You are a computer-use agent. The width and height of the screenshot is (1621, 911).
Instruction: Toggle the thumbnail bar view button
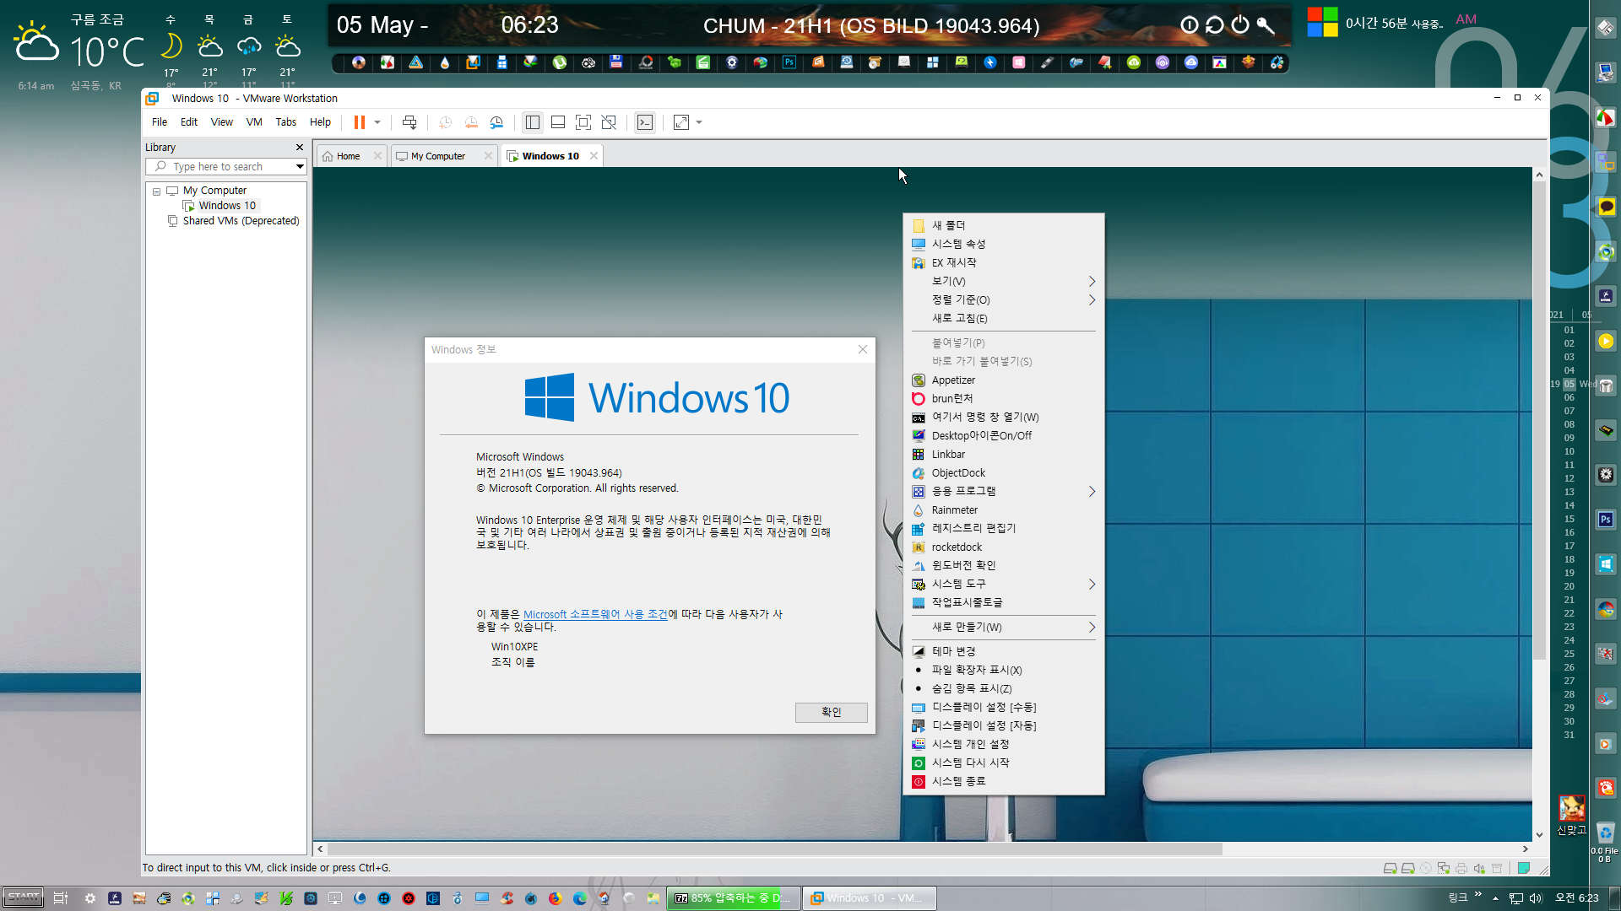(x=557, y=122)
